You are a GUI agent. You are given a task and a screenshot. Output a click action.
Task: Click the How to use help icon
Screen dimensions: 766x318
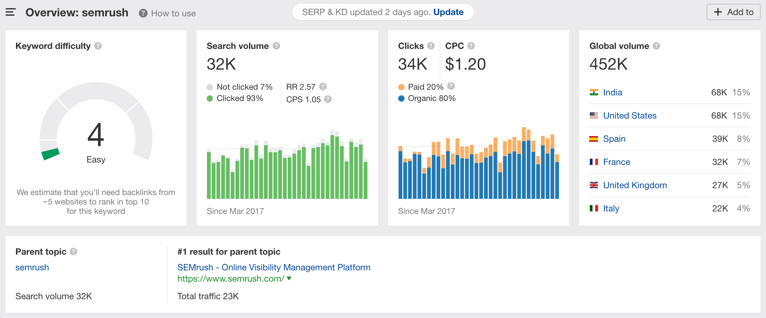[143, 13]
